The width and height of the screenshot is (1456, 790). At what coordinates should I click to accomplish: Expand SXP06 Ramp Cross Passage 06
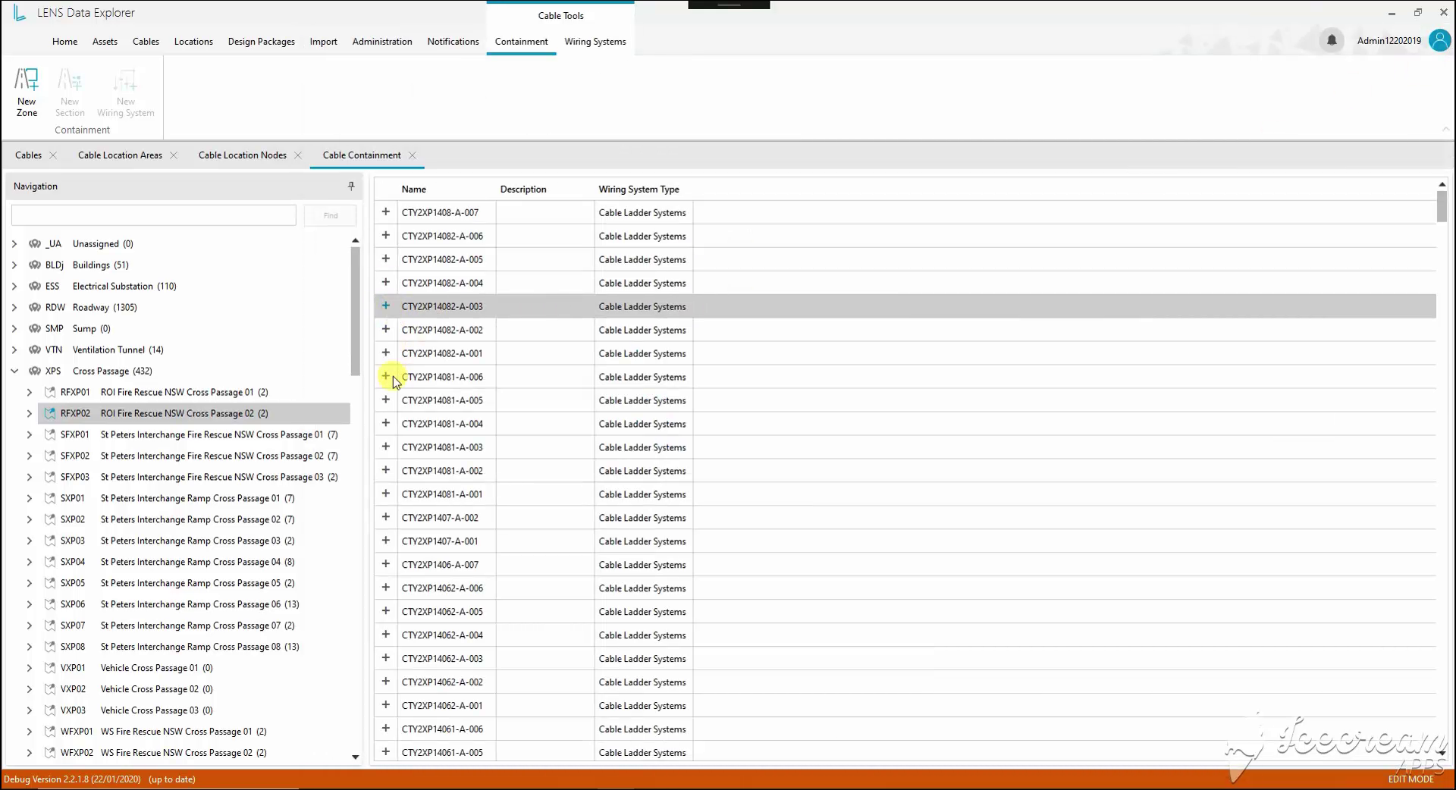30,604
